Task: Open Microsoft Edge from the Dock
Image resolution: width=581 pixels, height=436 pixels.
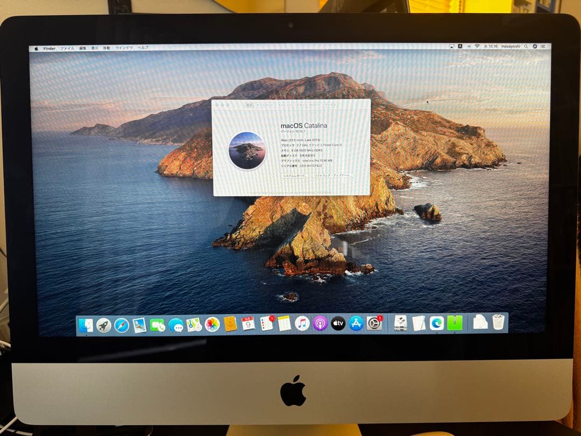Action: pyautogui.click(x=436, y=324)
